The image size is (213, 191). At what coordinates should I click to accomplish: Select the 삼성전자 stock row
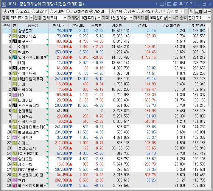click(104, 31)
